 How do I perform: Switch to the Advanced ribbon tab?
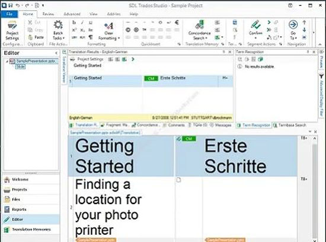pos(72,14)
